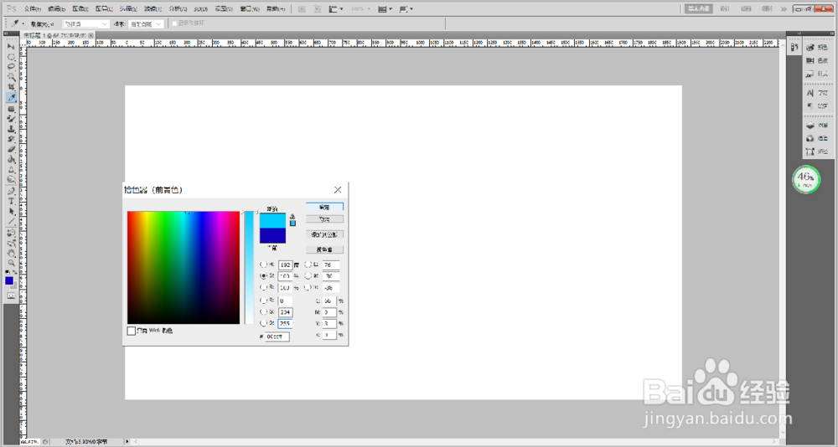The height and width of the screenshot is (447, 838).
Task: Open the zoom level dropdown in top bar
Action: pos(362,9)
